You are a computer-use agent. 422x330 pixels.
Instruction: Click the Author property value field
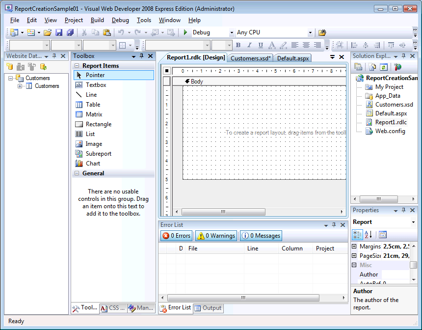395,275
